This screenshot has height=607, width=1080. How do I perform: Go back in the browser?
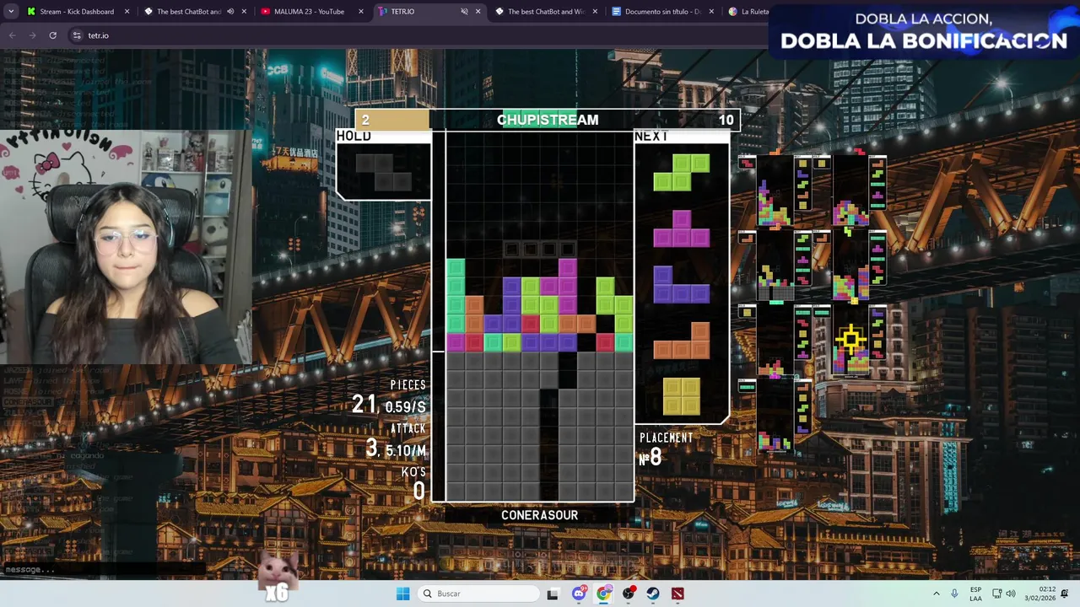click(x=13, y=35)
